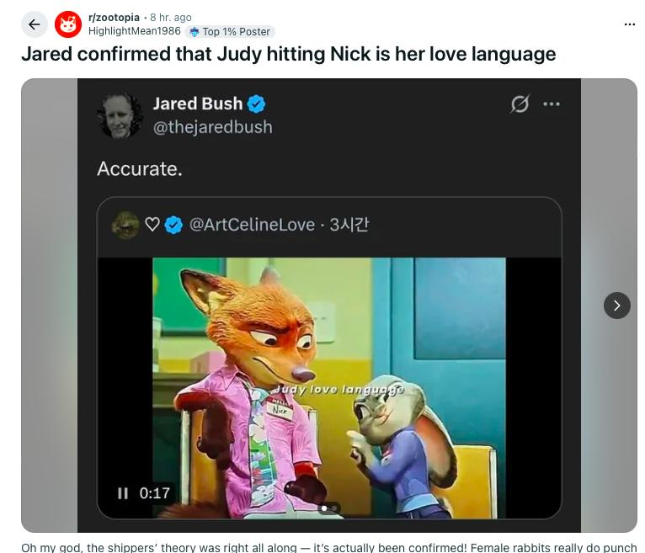The width and height of the screenshot is (645, 553).
Task: View the HighlightMean1986 user profile
Action: coord(135,31)
